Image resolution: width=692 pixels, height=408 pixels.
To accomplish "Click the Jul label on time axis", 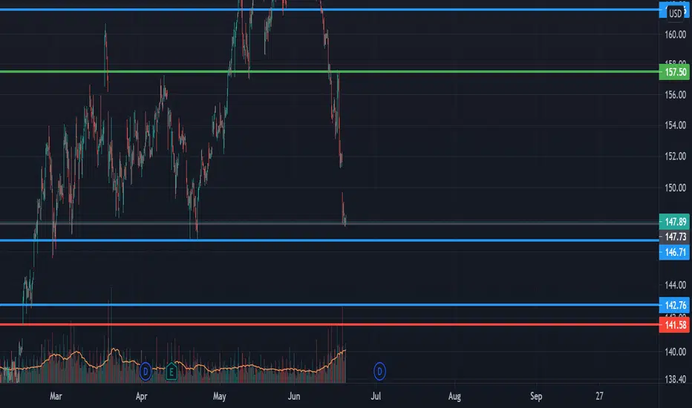I will [x=376, y=396].
